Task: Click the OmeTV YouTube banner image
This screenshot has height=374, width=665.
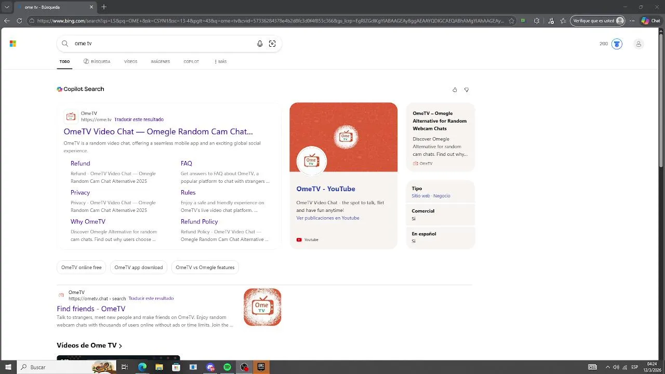Action: point(343,137)
